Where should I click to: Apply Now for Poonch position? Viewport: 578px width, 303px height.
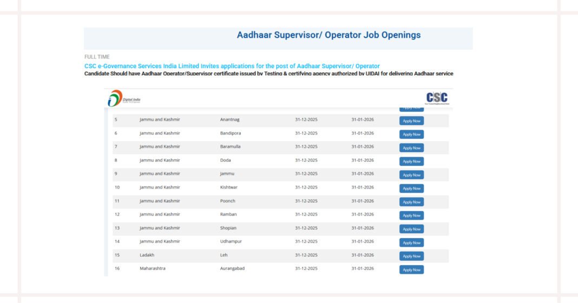pyautogui.click(x=411, y=202)
